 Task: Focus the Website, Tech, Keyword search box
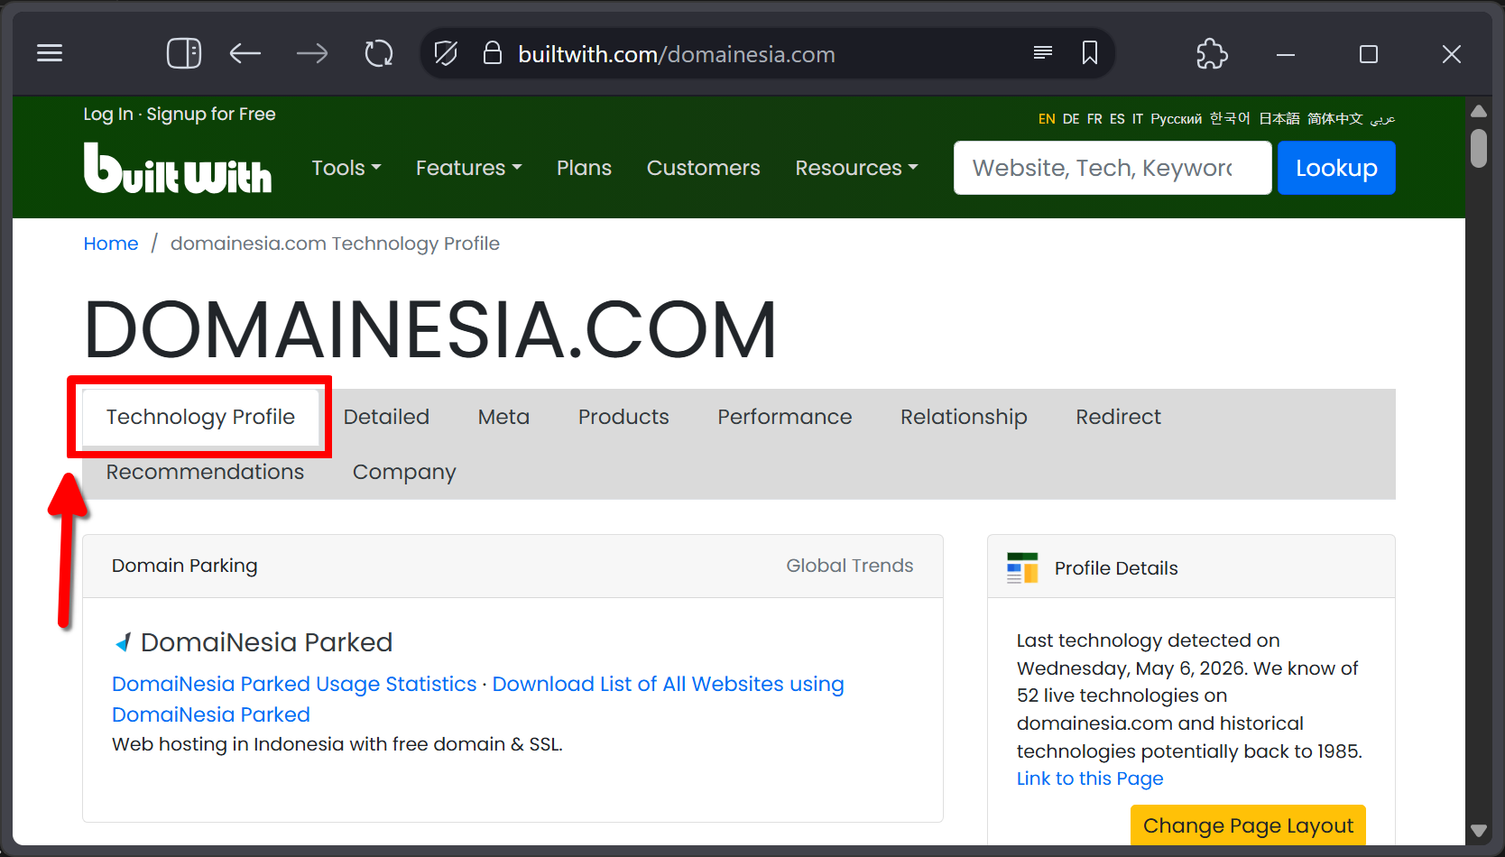[1113, 168]
